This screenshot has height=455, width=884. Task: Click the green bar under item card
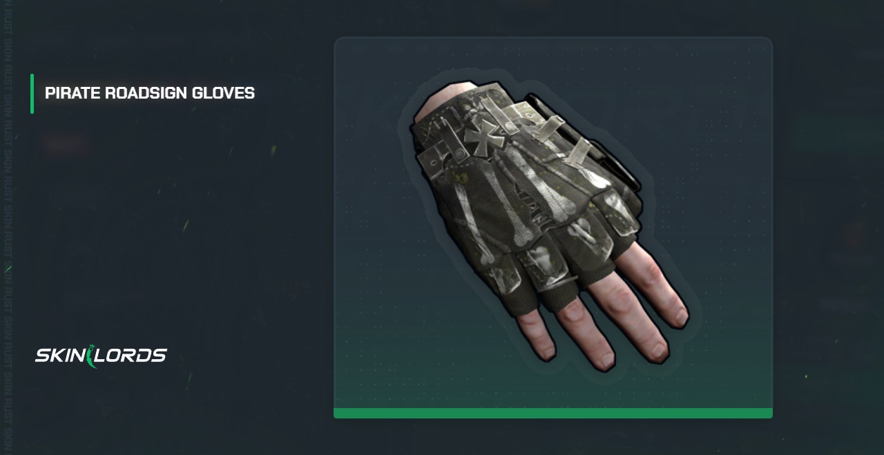tap(552, 413)
